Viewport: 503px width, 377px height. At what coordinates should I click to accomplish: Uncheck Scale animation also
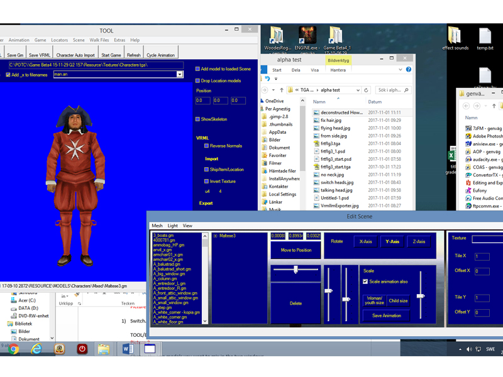365,281
